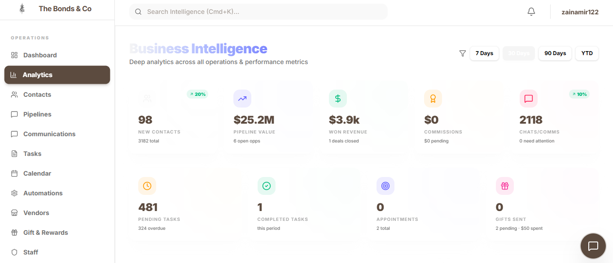Switch to the 90 Days range

(555, 53)
